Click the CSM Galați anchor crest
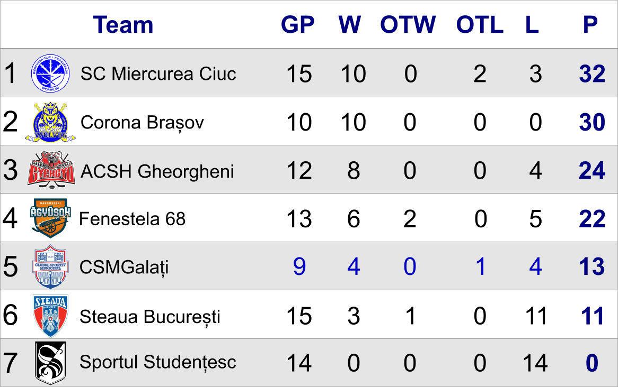Image resolution: width=618 pixels, height=387 pixels. (x=50, y=266)
